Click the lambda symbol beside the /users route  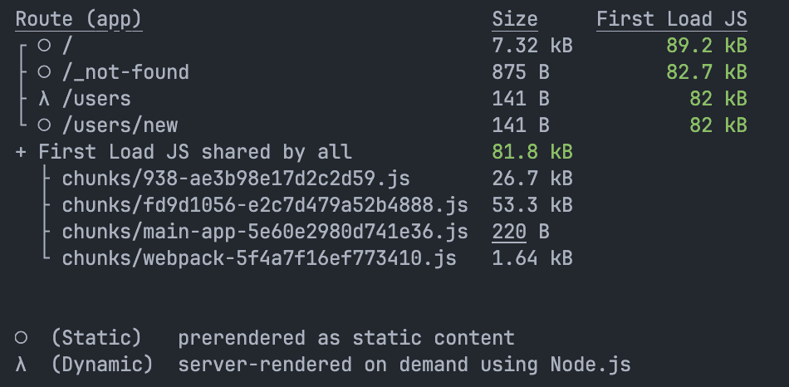(44, 99)
